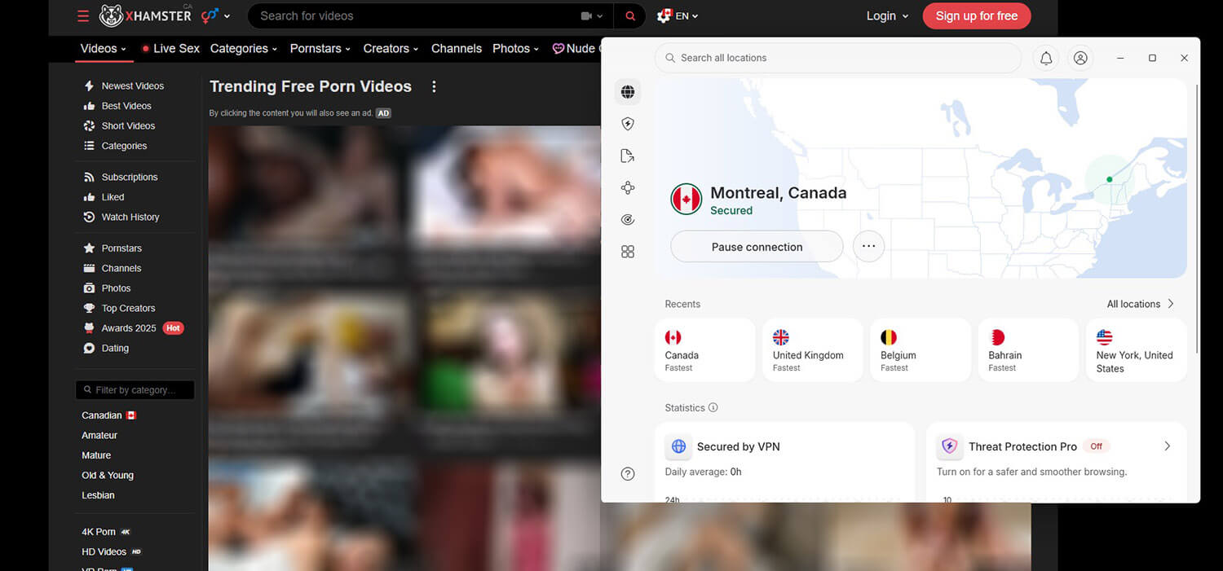Screen dimensions: 1223x571
Task: Click the Search all locations field
Action: click(x=837, y=57)
